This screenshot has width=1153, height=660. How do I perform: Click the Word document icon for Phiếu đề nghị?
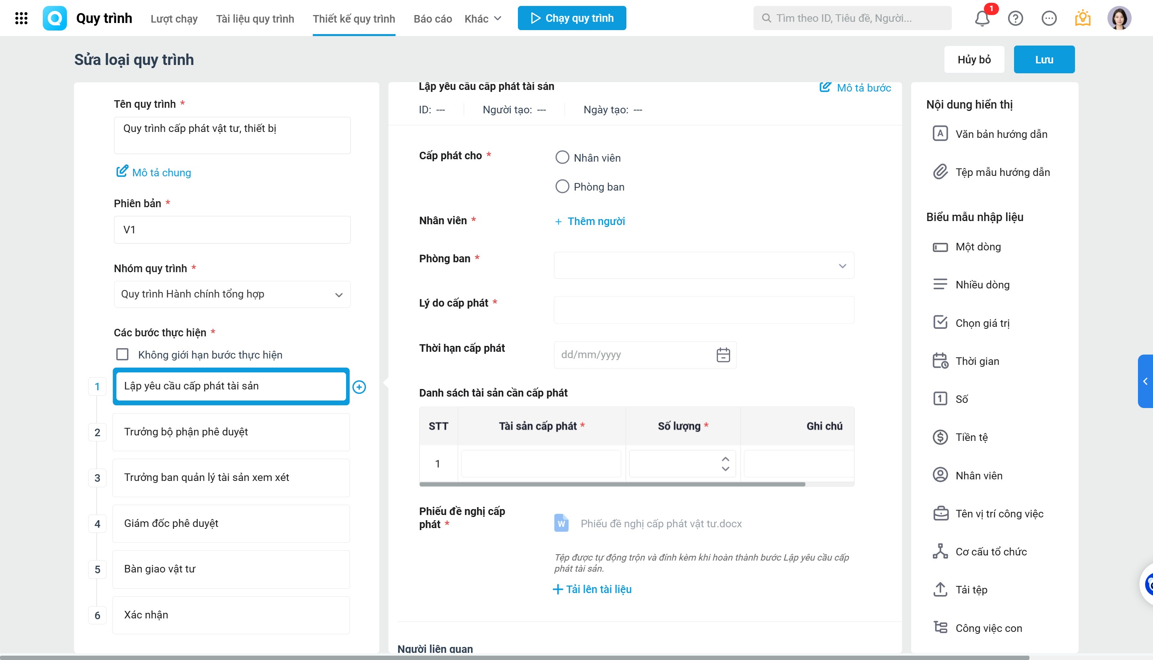pyautogui.click(x=561, y=523)
